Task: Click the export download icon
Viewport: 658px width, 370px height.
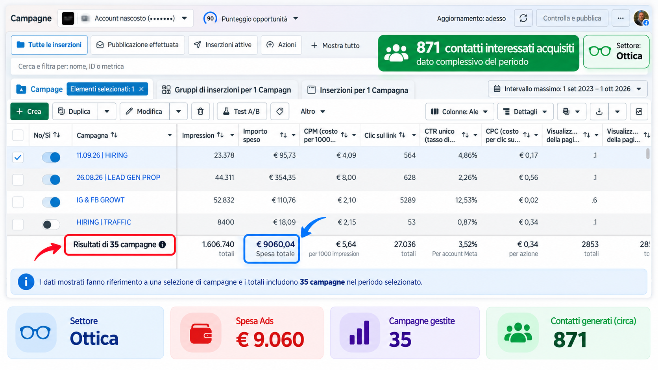Action: [599, 112]
